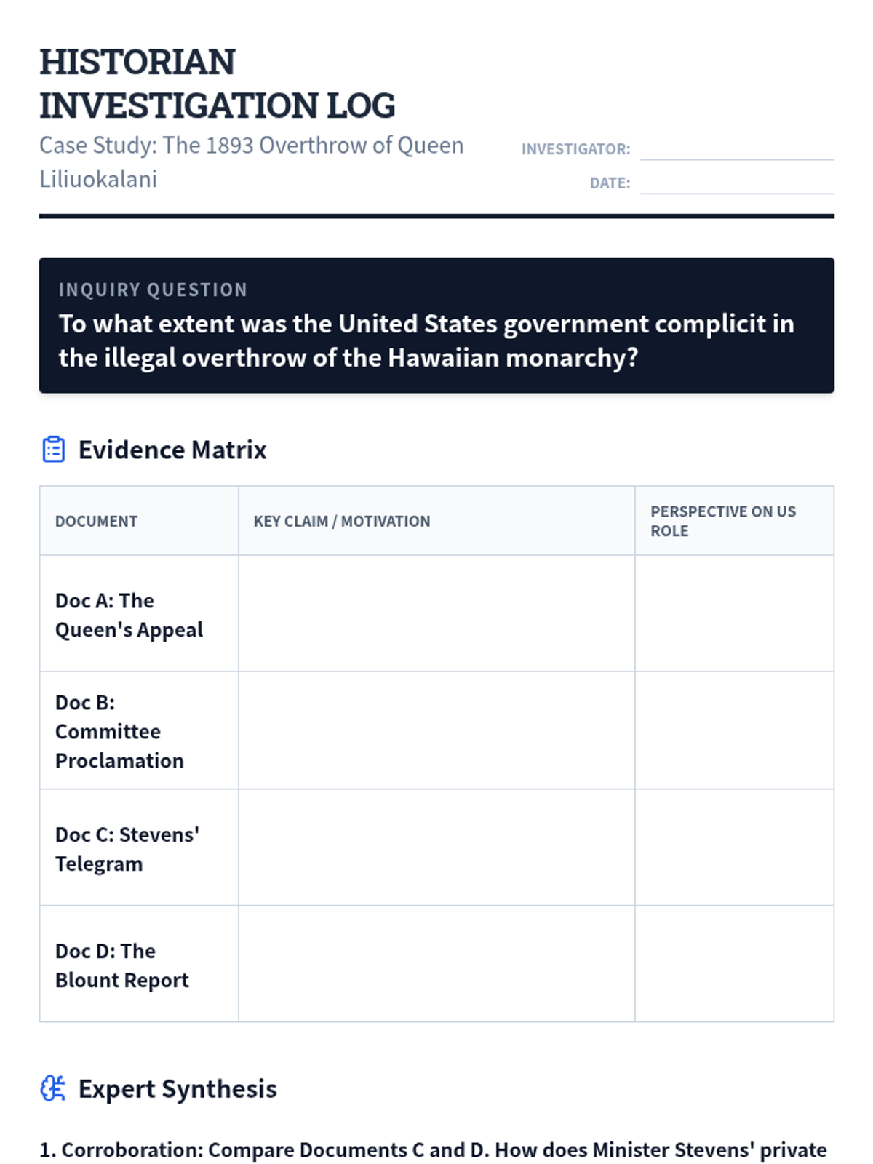Click the Perspective on US Role column header
Image resolution: width=873 pixels, height=1164 pixels.
point(723,521)
